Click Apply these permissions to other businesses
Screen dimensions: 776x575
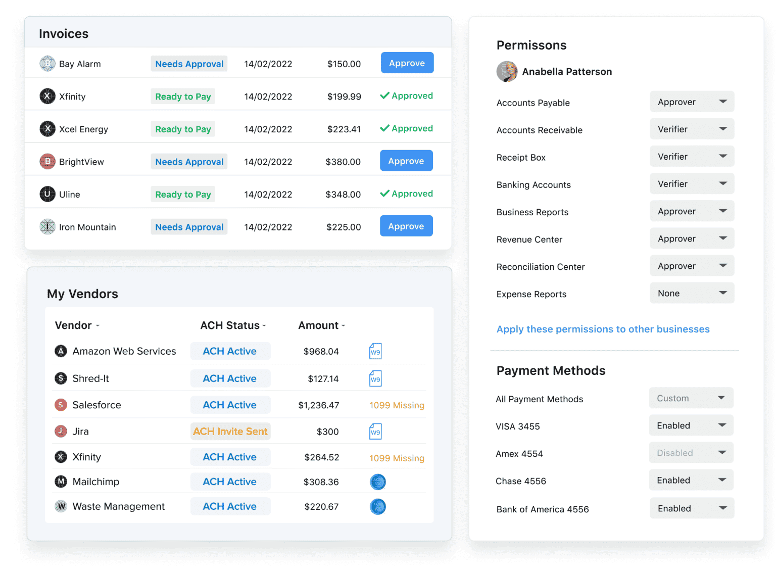pos(603,329)
